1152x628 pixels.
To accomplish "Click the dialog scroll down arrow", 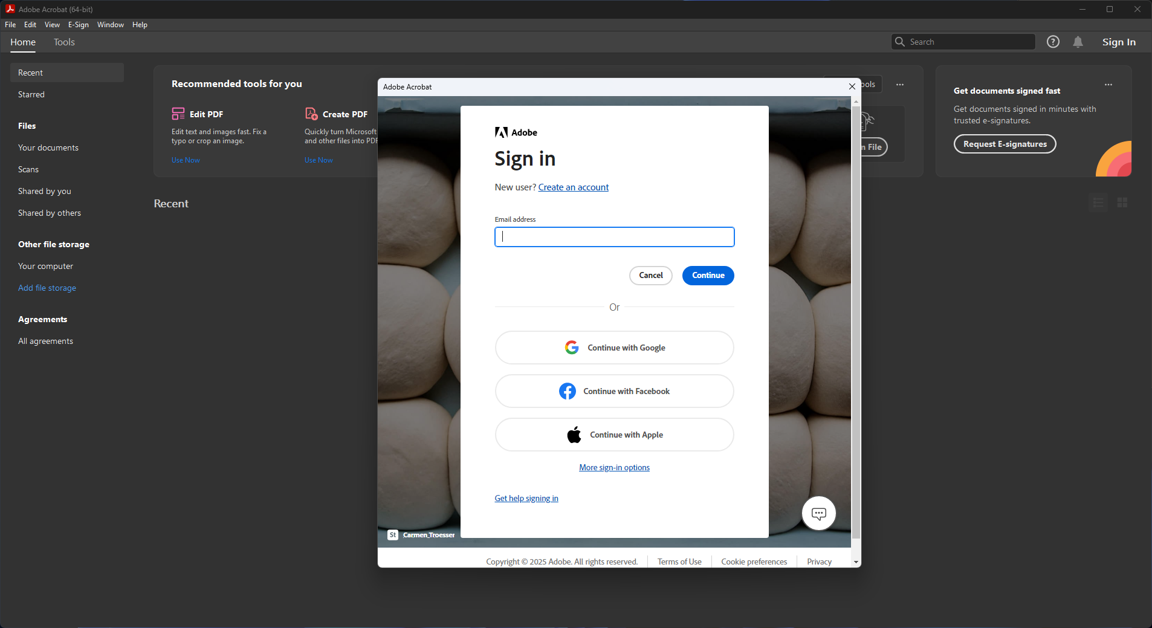I will click(856, 562).
